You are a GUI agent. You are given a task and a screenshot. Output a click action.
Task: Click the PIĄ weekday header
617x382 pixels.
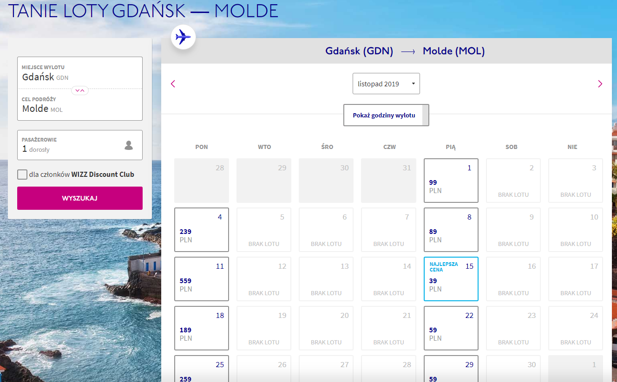point(451,147)
